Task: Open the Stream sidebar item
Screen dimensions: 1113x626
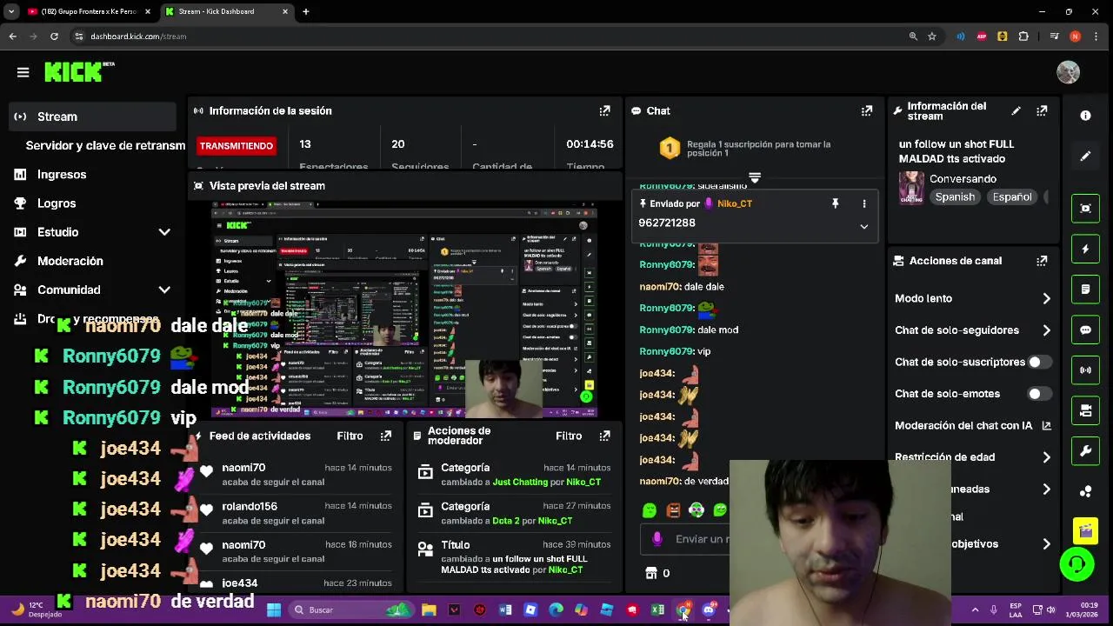Action: (x=94, y=117)
